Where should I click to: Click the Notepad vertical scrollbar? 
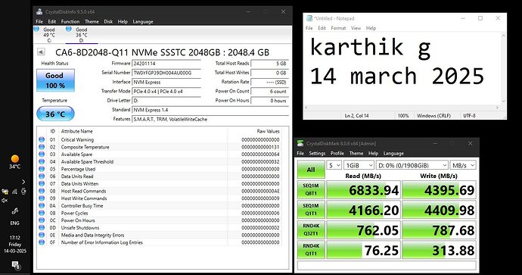503,68
